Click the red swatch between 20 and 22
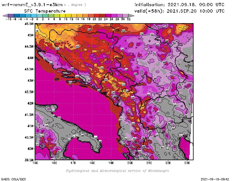The height and width of the screenshot is (181, 235). point(97,16)
